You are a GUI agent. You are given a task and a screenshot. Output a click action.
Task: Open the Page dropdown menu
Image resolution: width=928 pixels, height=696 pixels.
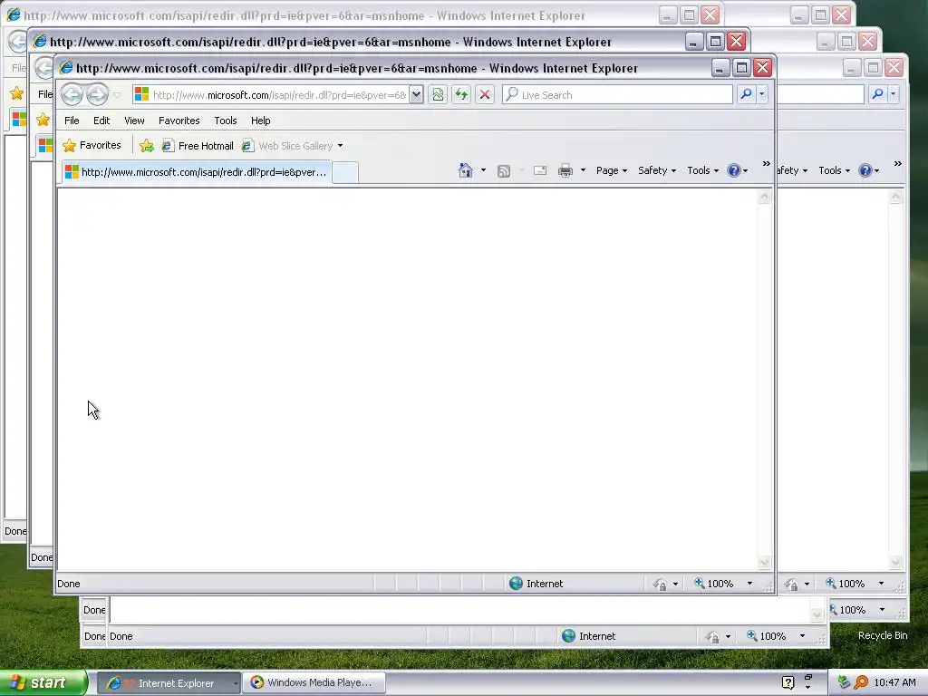click(612, 170)
